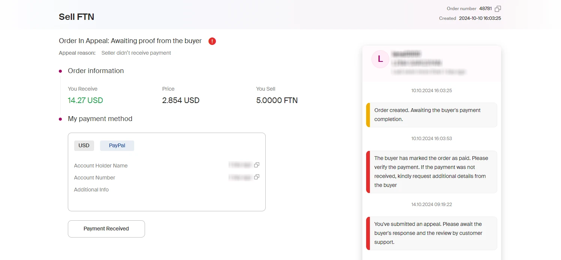Click the Order information section bullet
Viewport: 561px width, 260px height.
pos(60,71)
